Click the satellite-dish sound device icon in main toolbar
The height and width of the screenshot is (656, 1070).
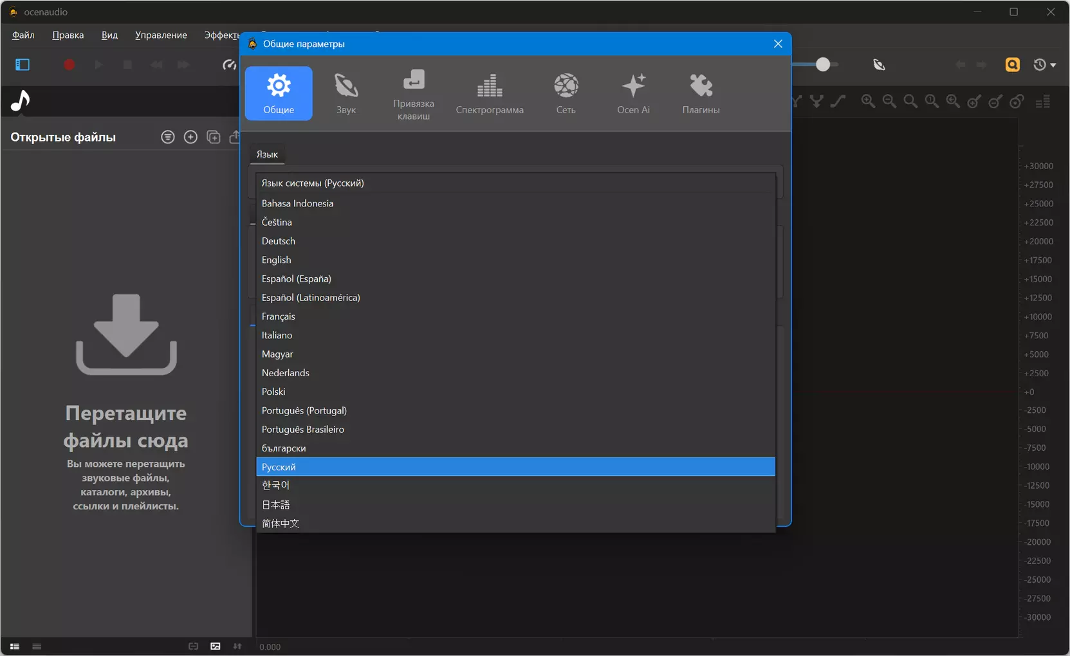[879, 64]
